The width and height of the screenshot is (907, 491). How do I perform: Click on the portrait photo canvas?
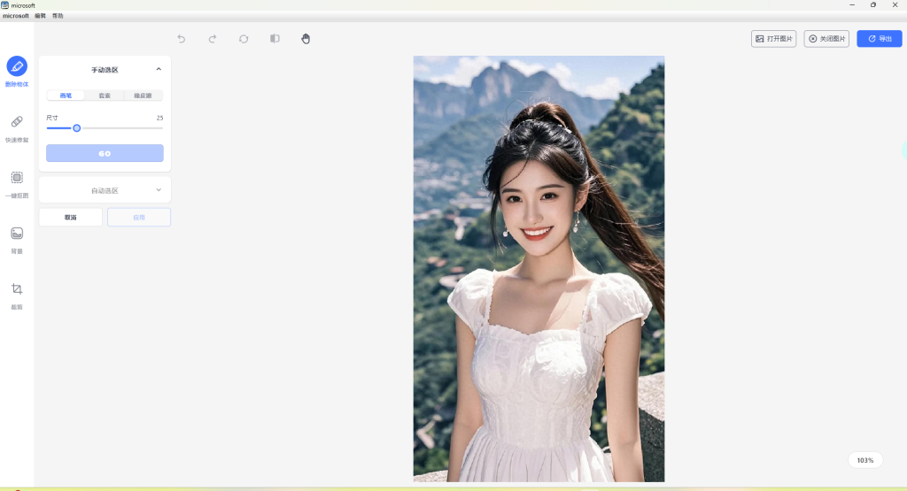(539, 269)
